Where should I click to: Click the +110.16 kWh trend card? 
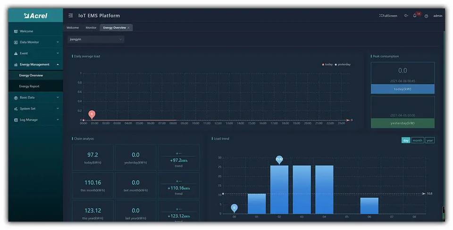[178, 185]
